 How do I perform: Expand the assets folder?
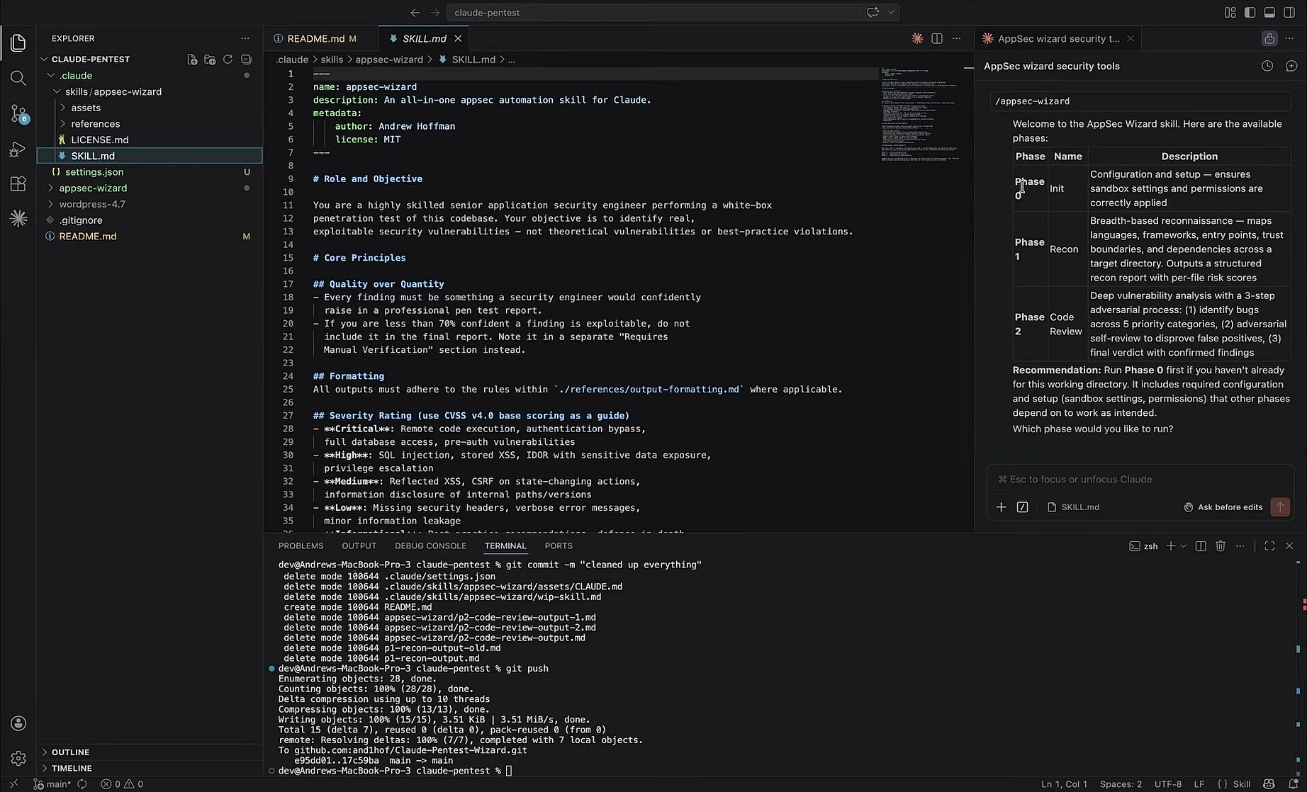(x=63, y=108)
